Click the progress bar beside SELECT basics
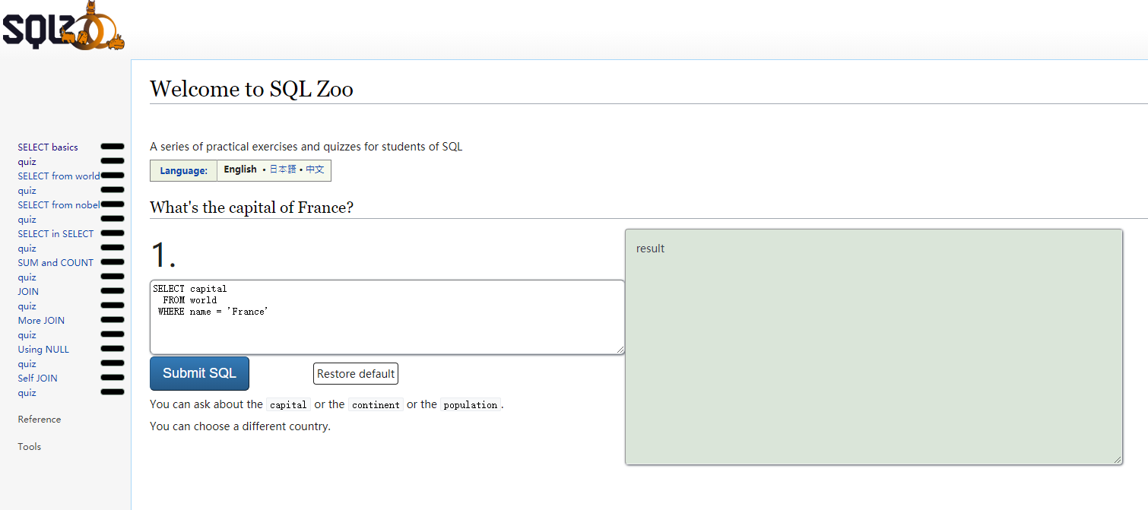The image size is (1148, 510). (x=112, y=147)
